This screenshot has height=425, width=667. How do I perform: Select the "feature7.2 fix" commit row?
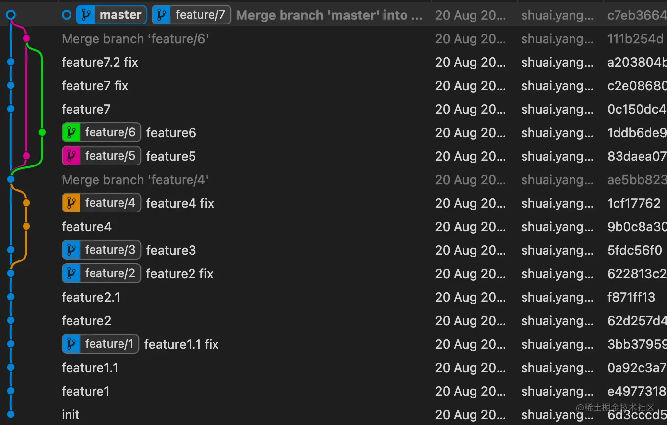click(100, 62)
